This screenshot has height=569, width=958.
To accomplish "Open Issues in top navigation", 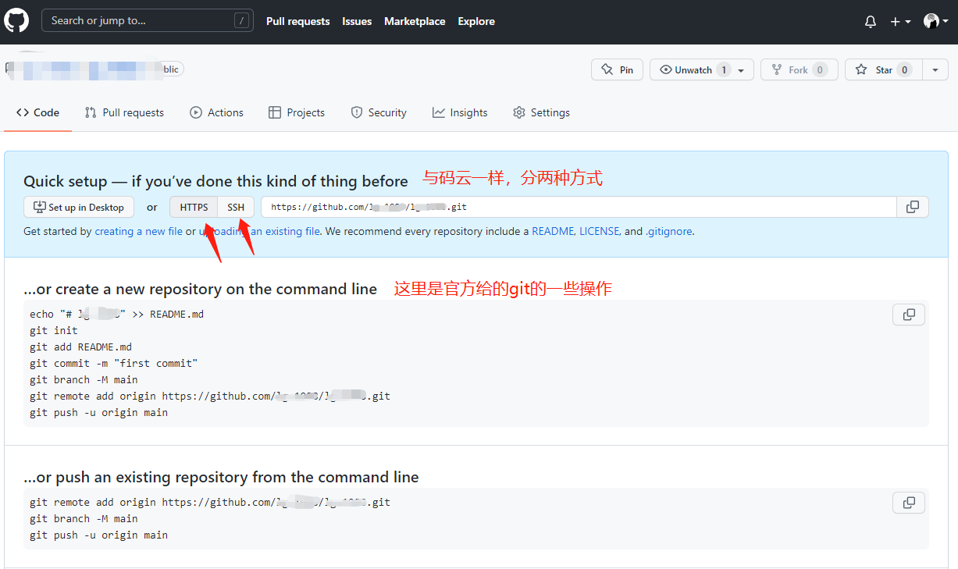I will 357,22.
